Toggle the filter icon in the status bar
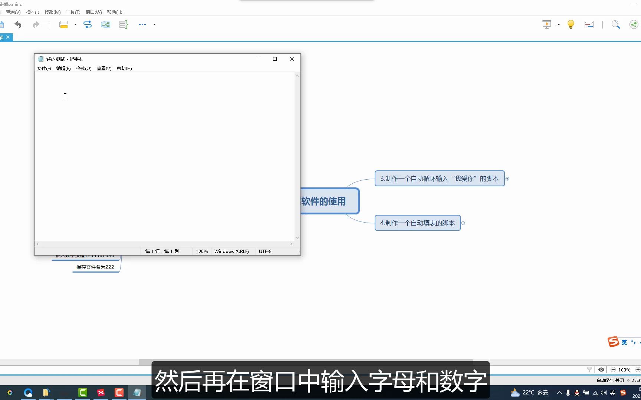641x400 pixels. click(x=589, y=370)
